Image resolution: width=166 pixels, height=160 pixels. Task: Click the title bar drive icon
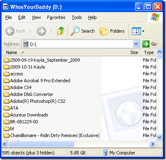pyautogui.click(x=6, y=6)
